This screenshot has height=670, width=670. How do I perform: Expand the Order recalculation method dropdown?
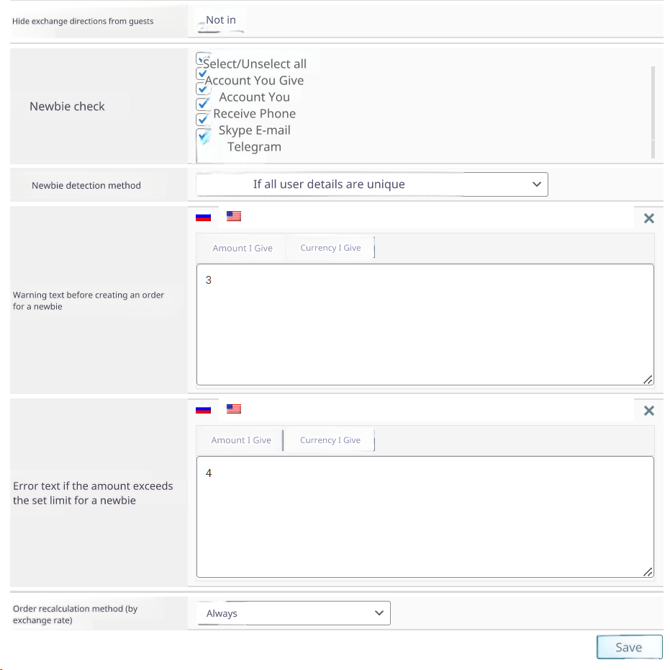tap(293, 613)
